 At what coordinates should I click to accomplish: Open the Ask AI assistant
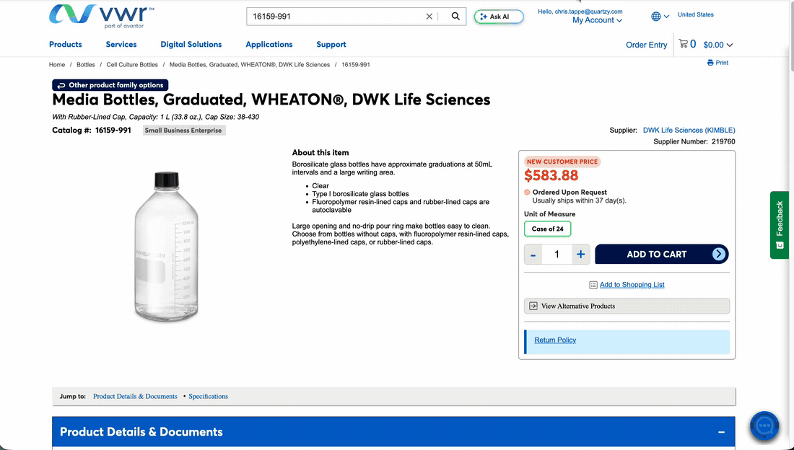point(498,17)
